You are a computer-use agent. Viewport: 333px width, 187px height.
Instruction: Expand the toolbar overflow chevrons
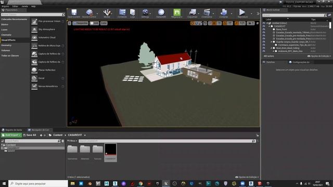[258, 14]
